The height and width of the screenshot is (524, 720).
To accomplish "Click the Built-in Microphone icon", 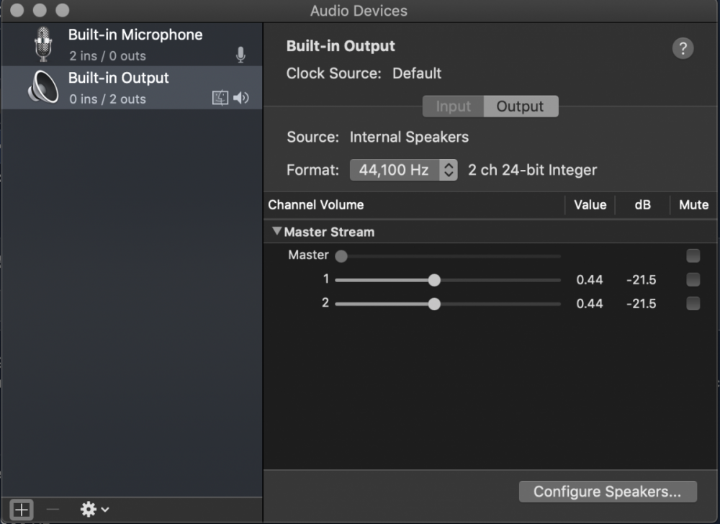I will coord(43,45).
